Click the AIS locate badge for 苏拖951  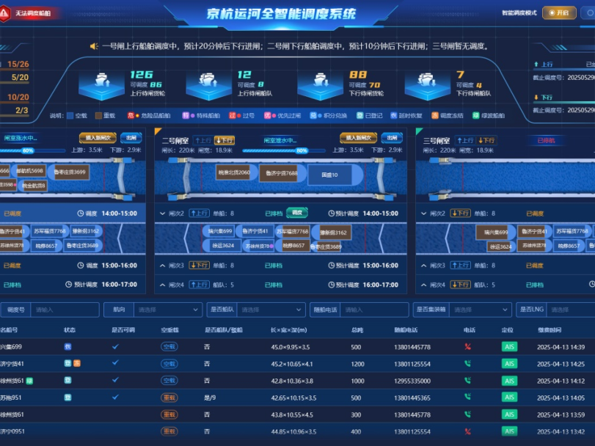pos(508,398)
